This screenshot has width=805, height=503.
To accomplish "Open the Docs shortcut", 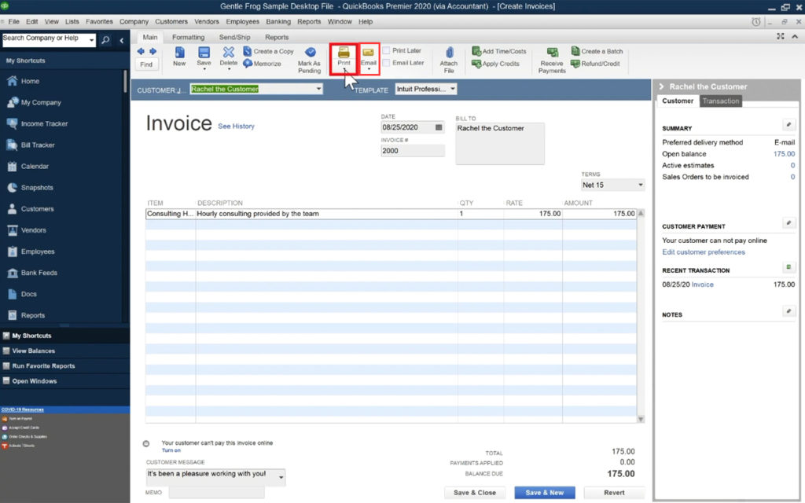I will point(29,294).
